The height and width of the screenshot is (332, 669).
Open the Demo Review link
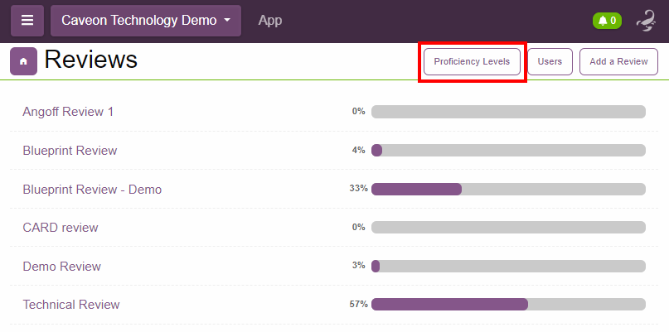click(62, 267)
